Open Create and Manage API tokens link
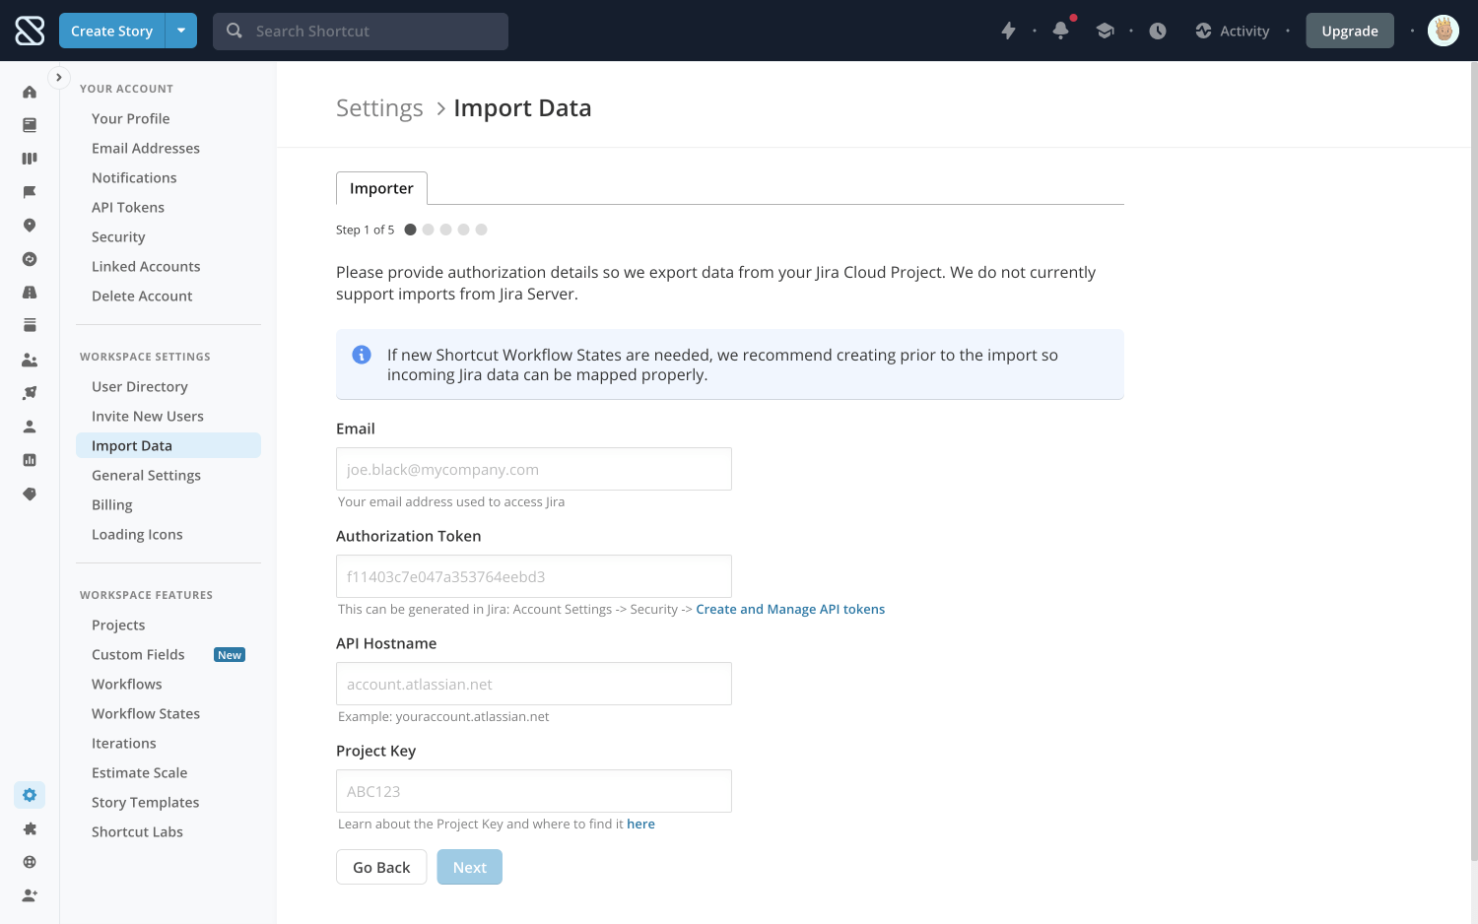The height and width of the screenshot is (924, 1478). (x=790, y=609)
